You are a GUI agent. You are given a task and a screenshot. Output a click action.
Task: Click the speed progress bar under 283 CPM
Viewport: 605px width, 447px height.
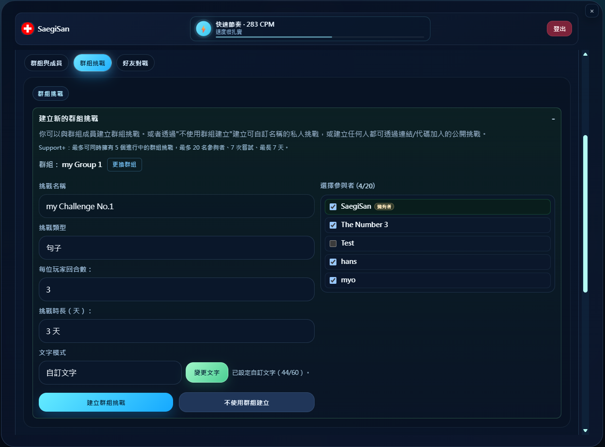(x=320, y=37)
